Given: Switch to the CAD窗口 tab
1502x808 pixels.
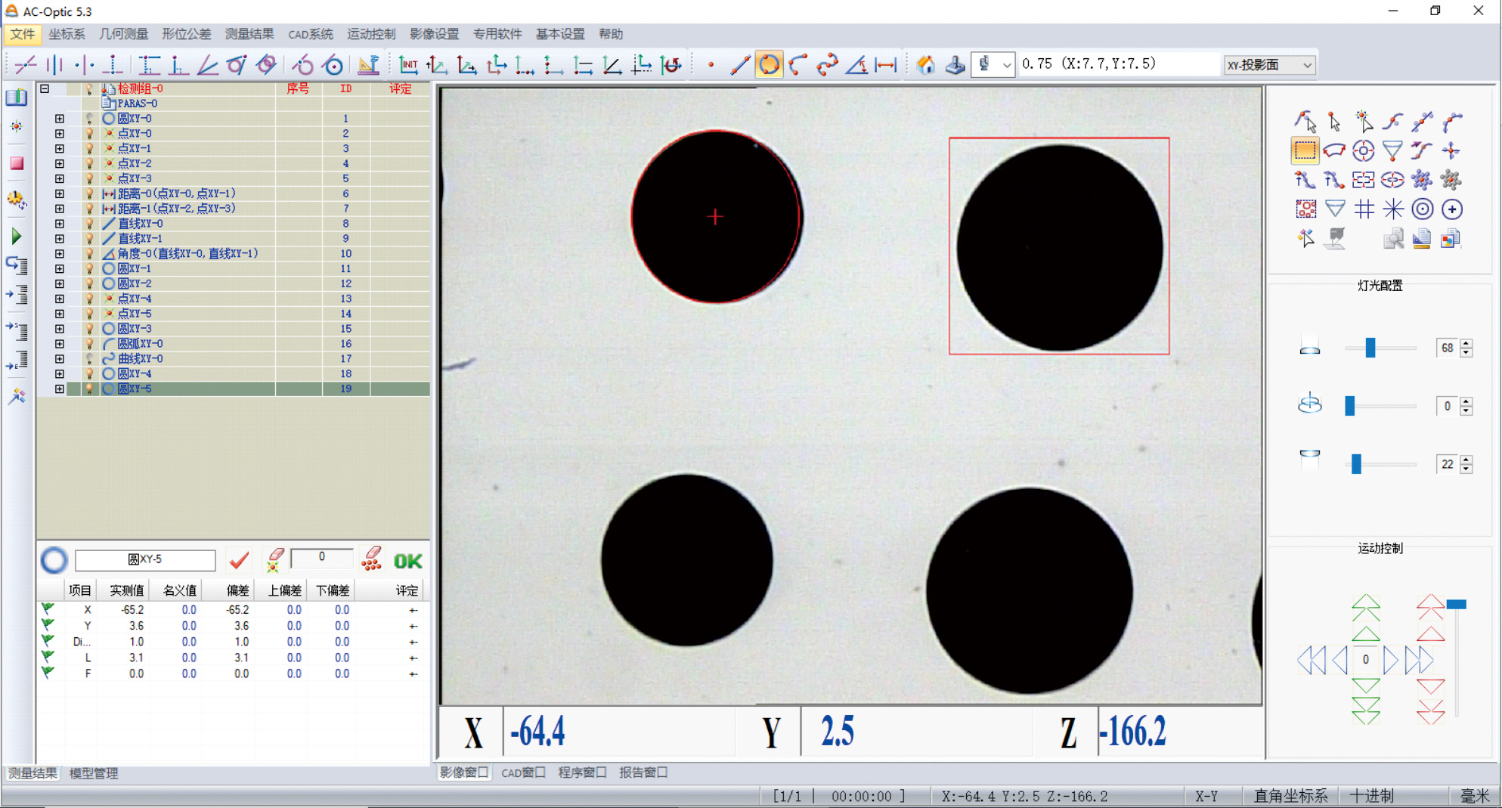Looking at the screenshot, I should pos(523,772).
